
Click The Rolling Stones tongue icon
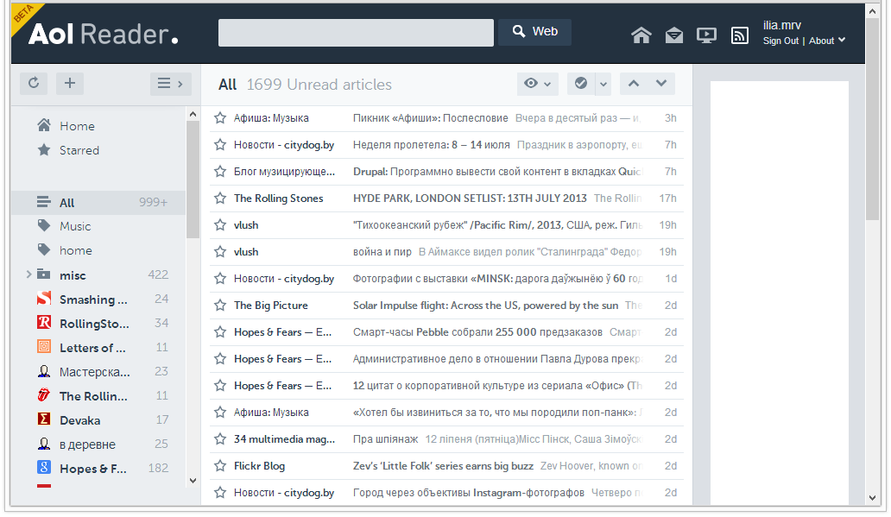pos(44,394)
